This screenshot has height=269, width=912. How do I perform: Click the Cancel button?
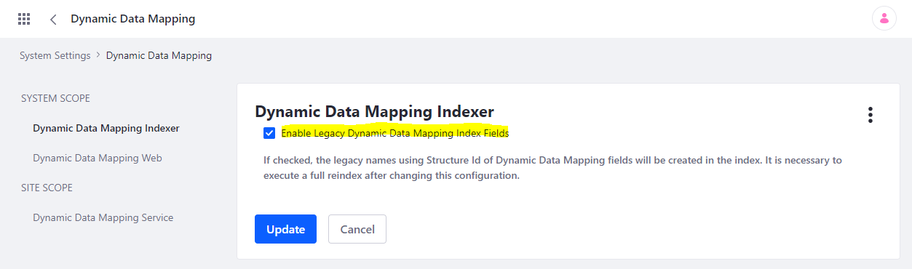click(357, 229)
